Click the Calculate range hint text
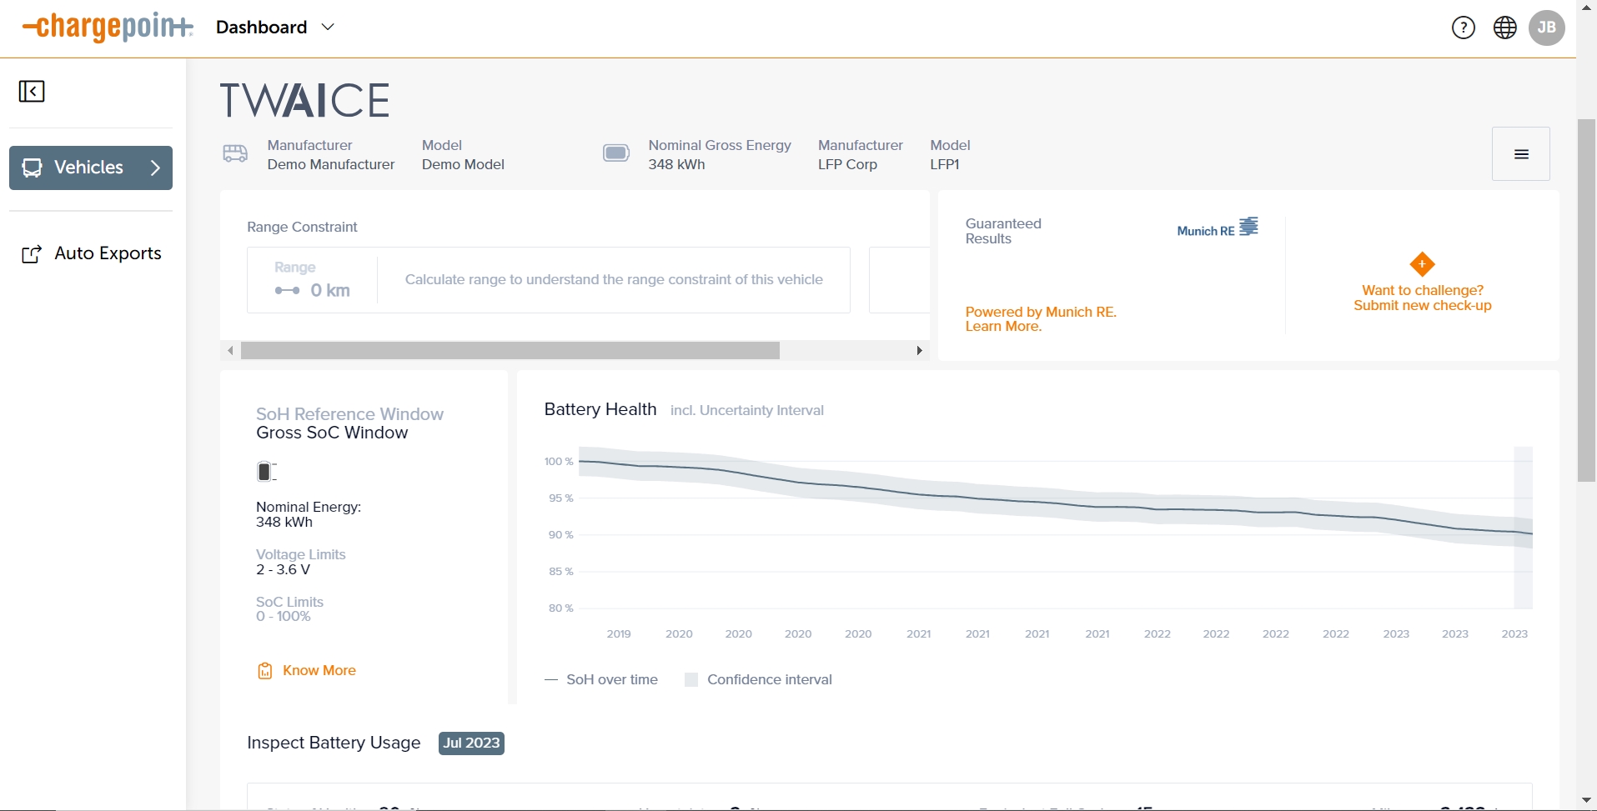The height and width of the screenshot is (811, 1597). point(614,280)
